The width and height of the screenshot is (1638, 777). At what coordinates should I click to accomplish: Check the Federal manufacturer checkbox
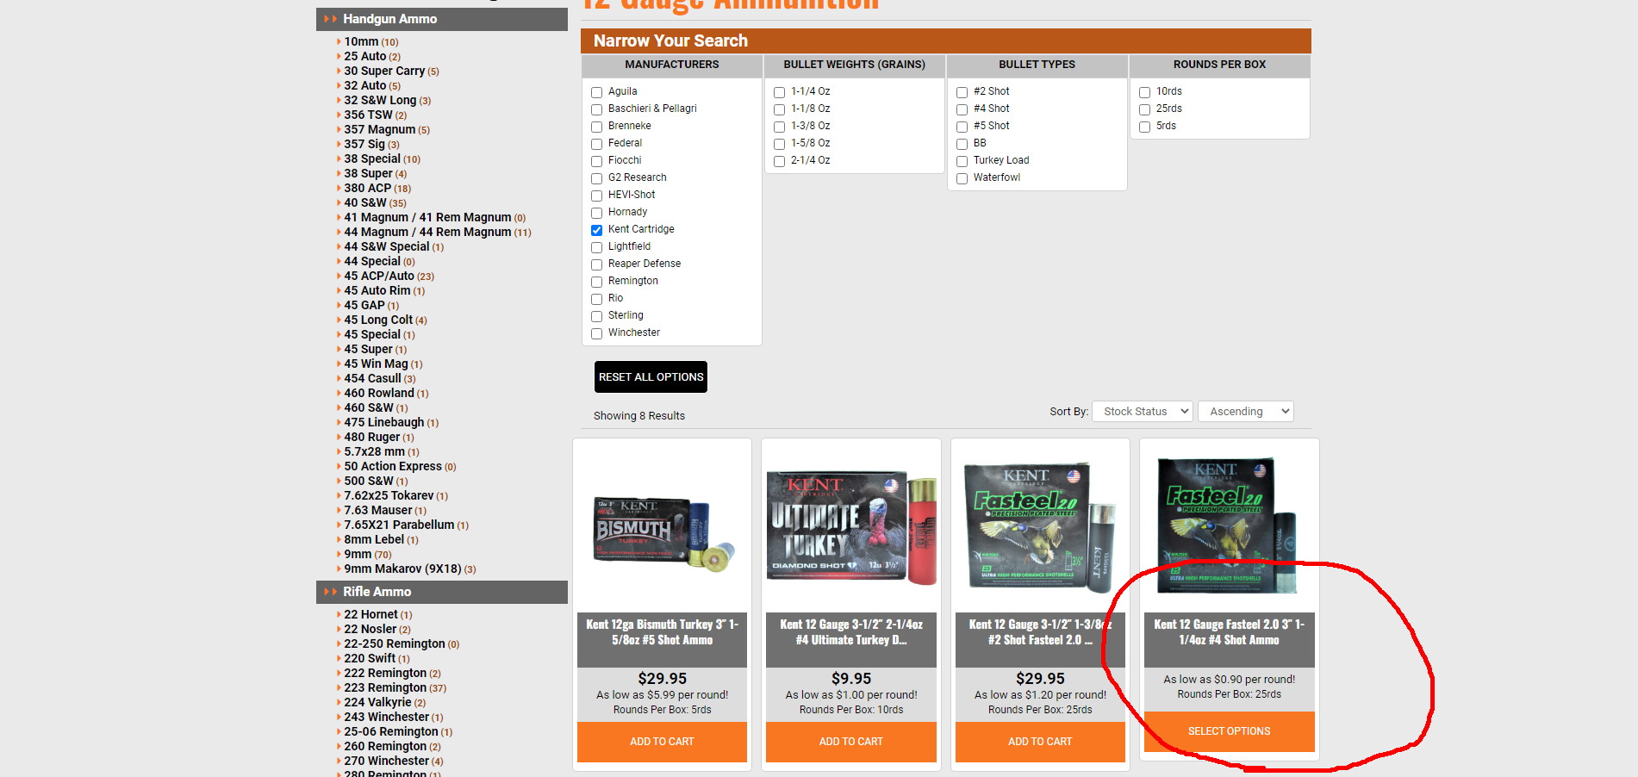pos(596,144)
